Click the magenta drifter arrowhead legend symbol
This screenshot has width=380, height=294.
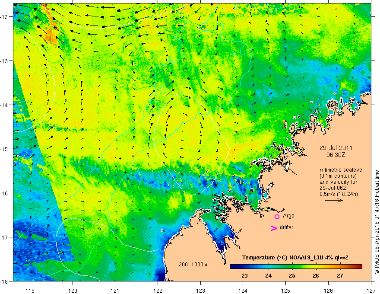click(274, 228)
